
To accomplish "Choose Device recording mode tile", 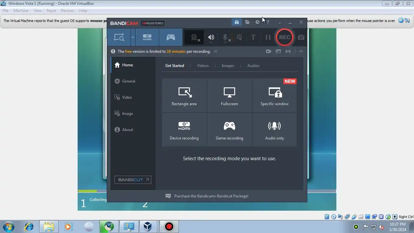I will (184, 129).
